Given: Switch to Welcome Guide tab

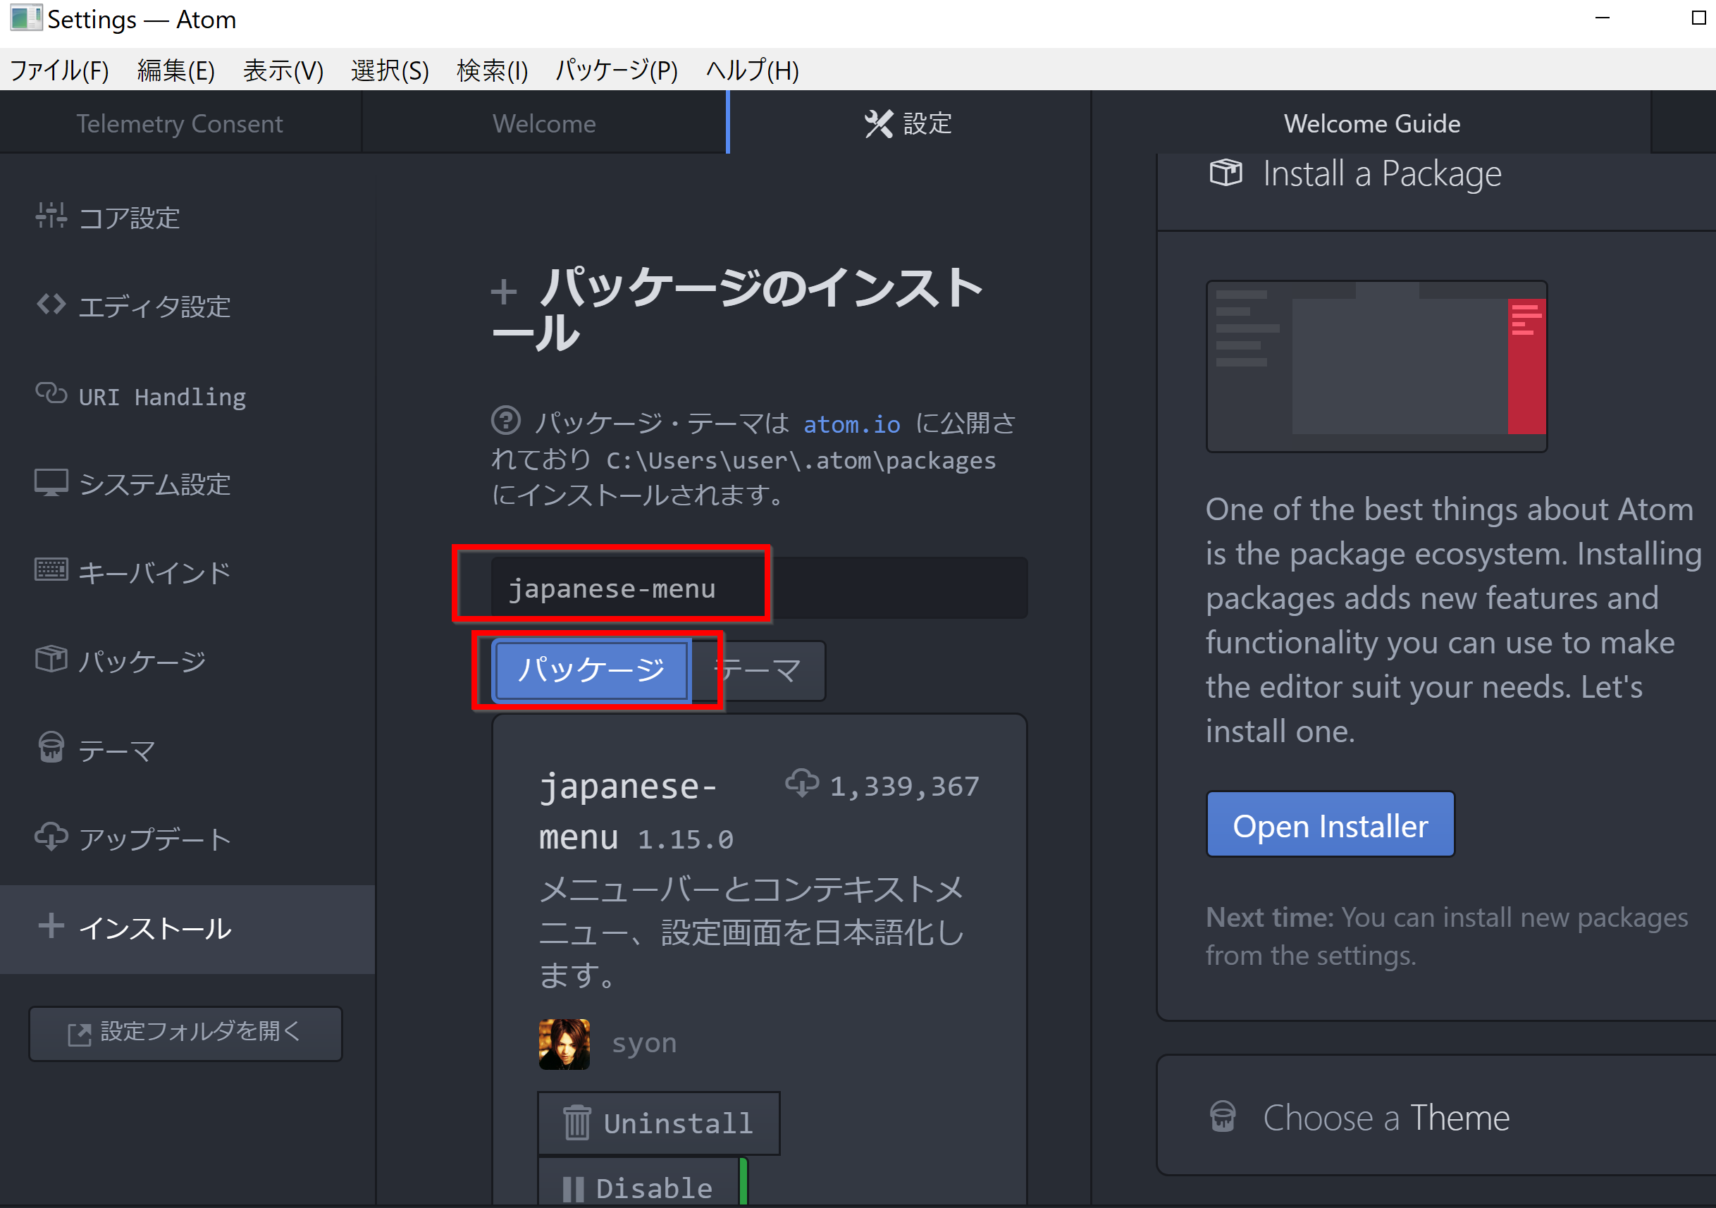Looking at the screenshot, I should [x=1371, y=123].
